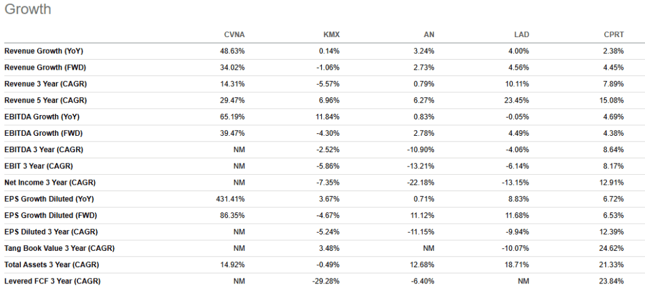Click the 431.41% EPS growth value

230,199
